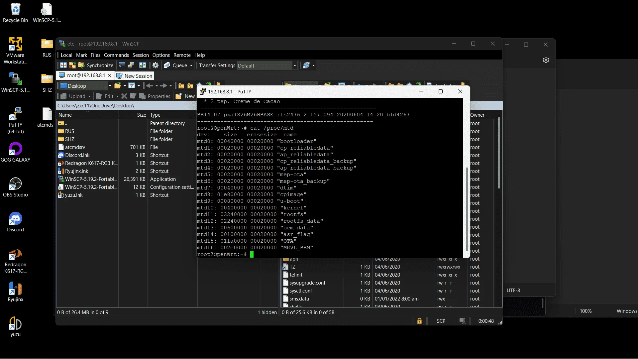Click the local path C:\Users\zxc11\OneDrive\Desktop\ bar
Screen dimensions: 638x359
[126, 105]
